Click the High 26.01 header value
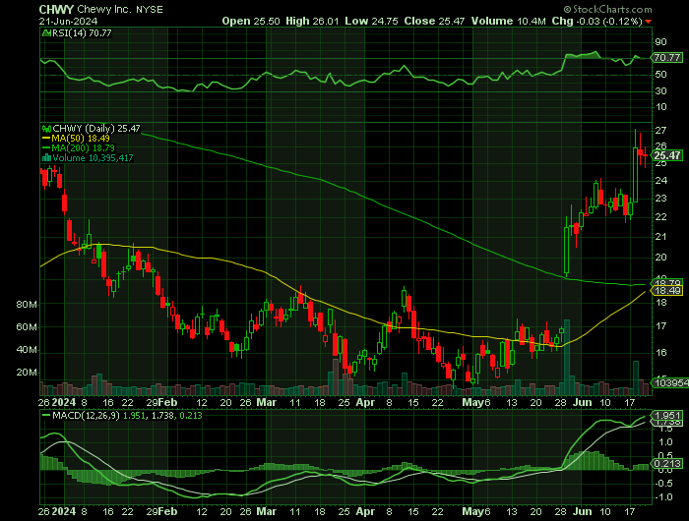Viewport: 689px width, 521px height. click(312, 21)
